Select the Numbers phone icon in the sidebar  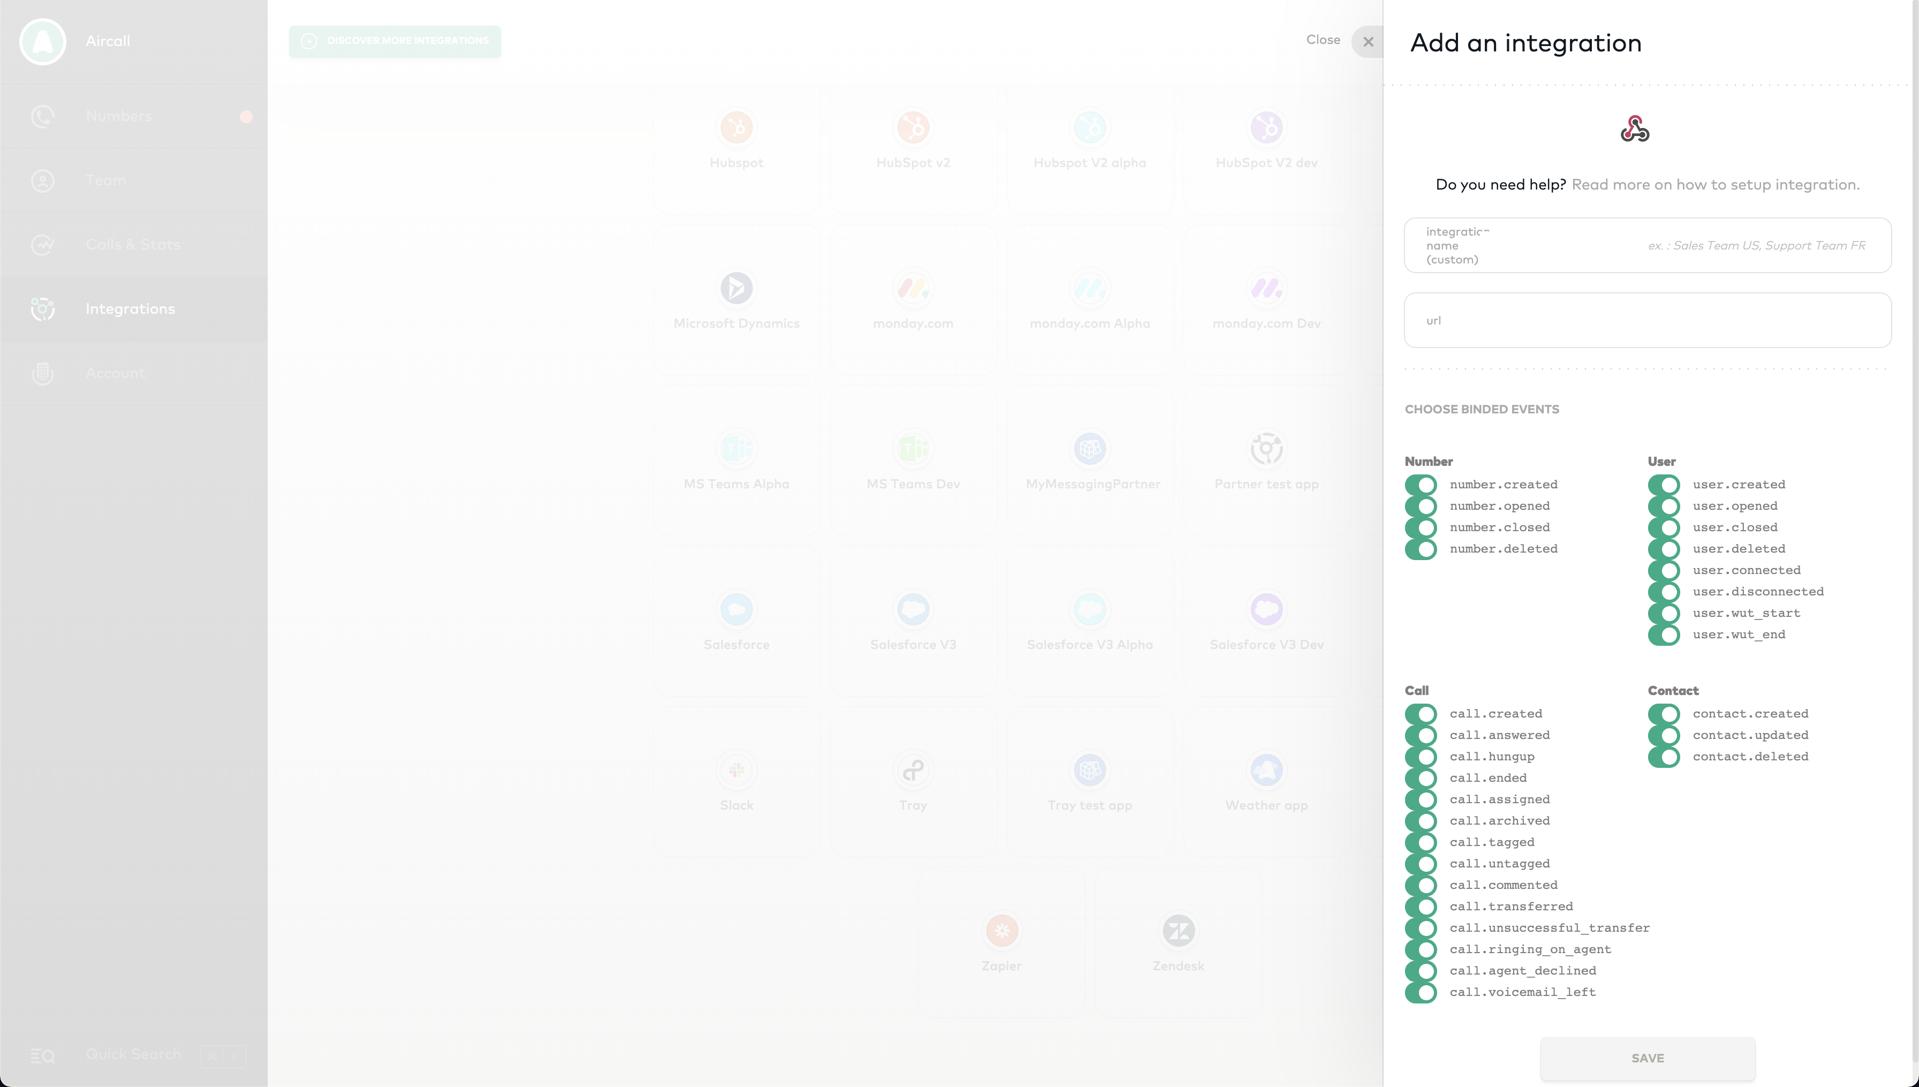[42, 117]
